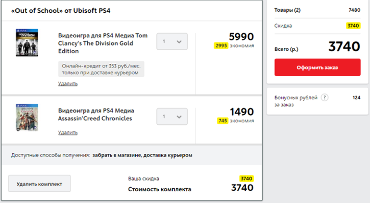Click the bonus rubles help question mark icon
The image size is (370, 203).
(x=325, y=97)
